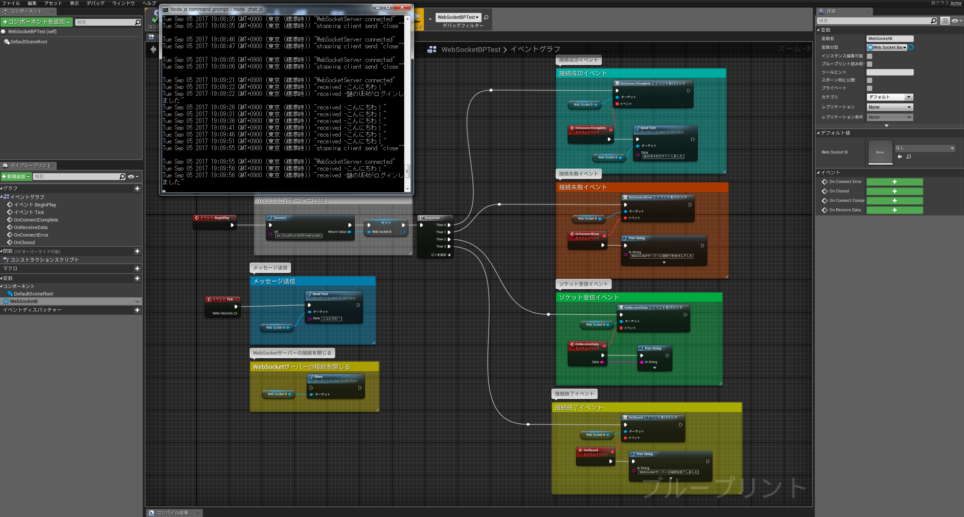This screenshot has height=517, width=964.
Task: Click the search magnifier in My Blueprint panel
Action: pyautogui.click(x=122, y=176)
